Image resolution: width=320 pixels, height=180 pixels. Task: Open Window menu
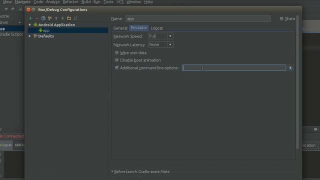click(133, 2)
